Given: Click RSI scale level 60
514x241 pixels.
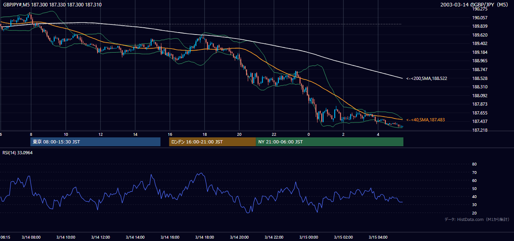Looking at the screenshot, I should click(x=474, y=180).
